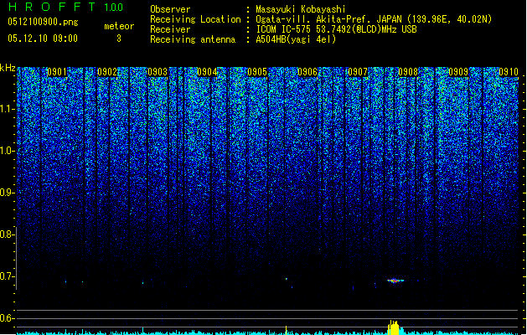Select the 0905 time marker
527x335 pixels.
coord(257,72)
